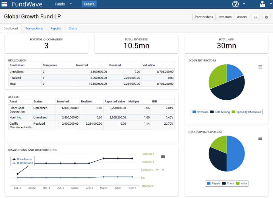Switch to the Transactions tab
This screenshot has width=273, height=198.
tap(34, 28)
